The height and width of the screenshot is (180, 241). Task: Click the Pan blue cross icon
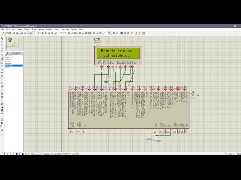[43, 33]
